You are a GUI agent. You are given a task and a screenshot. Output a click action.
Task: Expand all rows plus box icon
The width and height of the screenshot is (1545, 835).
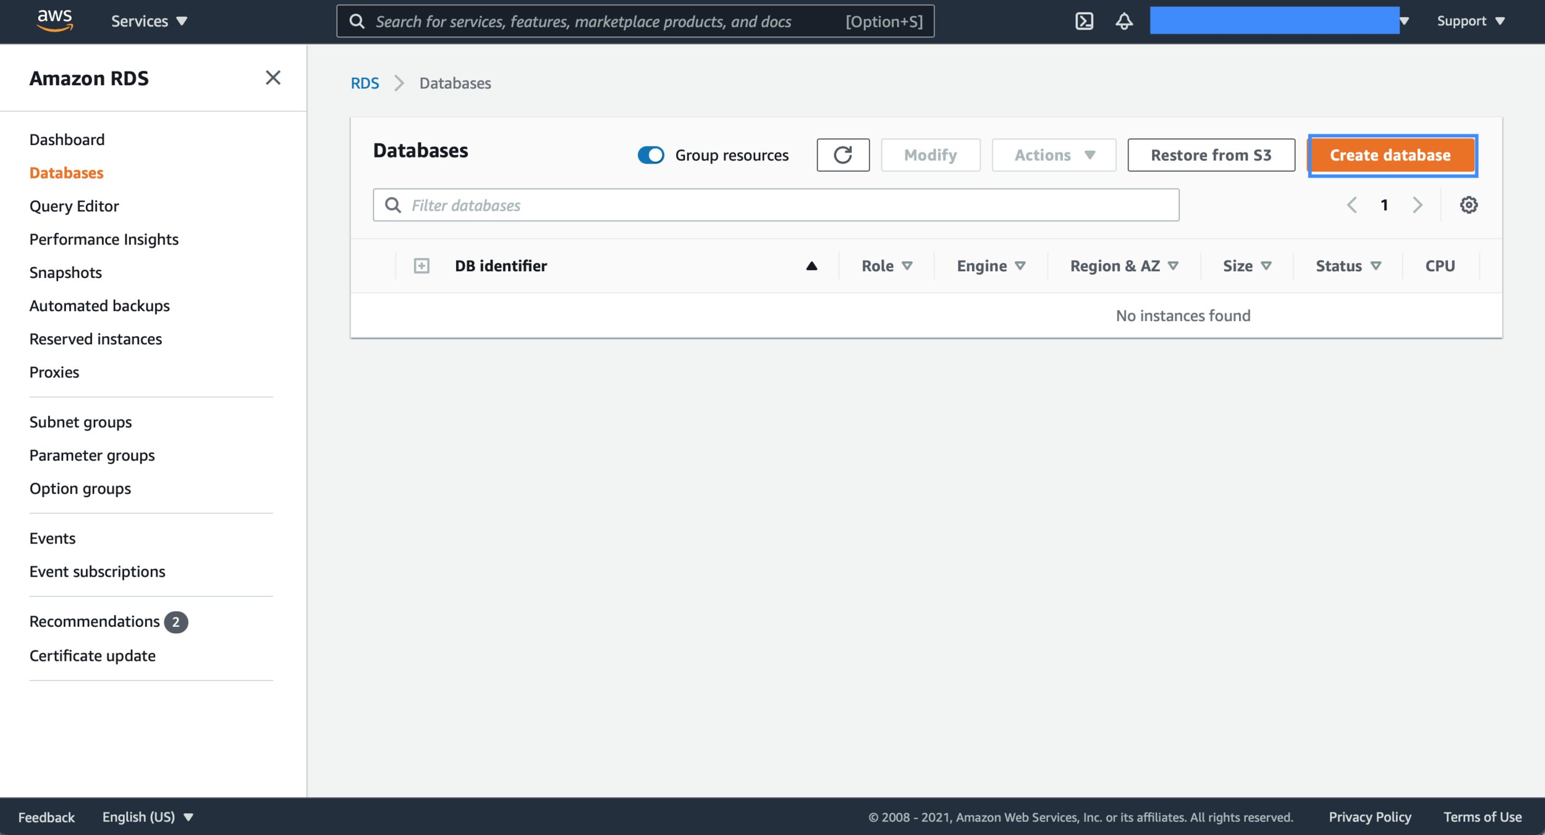[x=421, y=266]
